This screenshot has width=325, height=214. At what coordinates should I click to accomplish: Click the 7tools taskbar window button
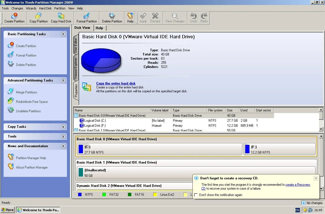point(38,210)
